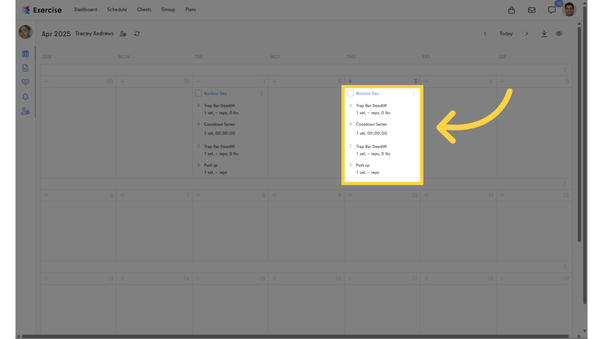This screenshot has height=339, width=603.
Task: Add workout on Saturday the 19th
Action: point(502,279)
